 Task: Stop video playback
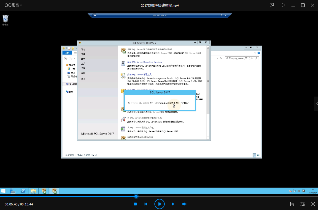point(135,204)
